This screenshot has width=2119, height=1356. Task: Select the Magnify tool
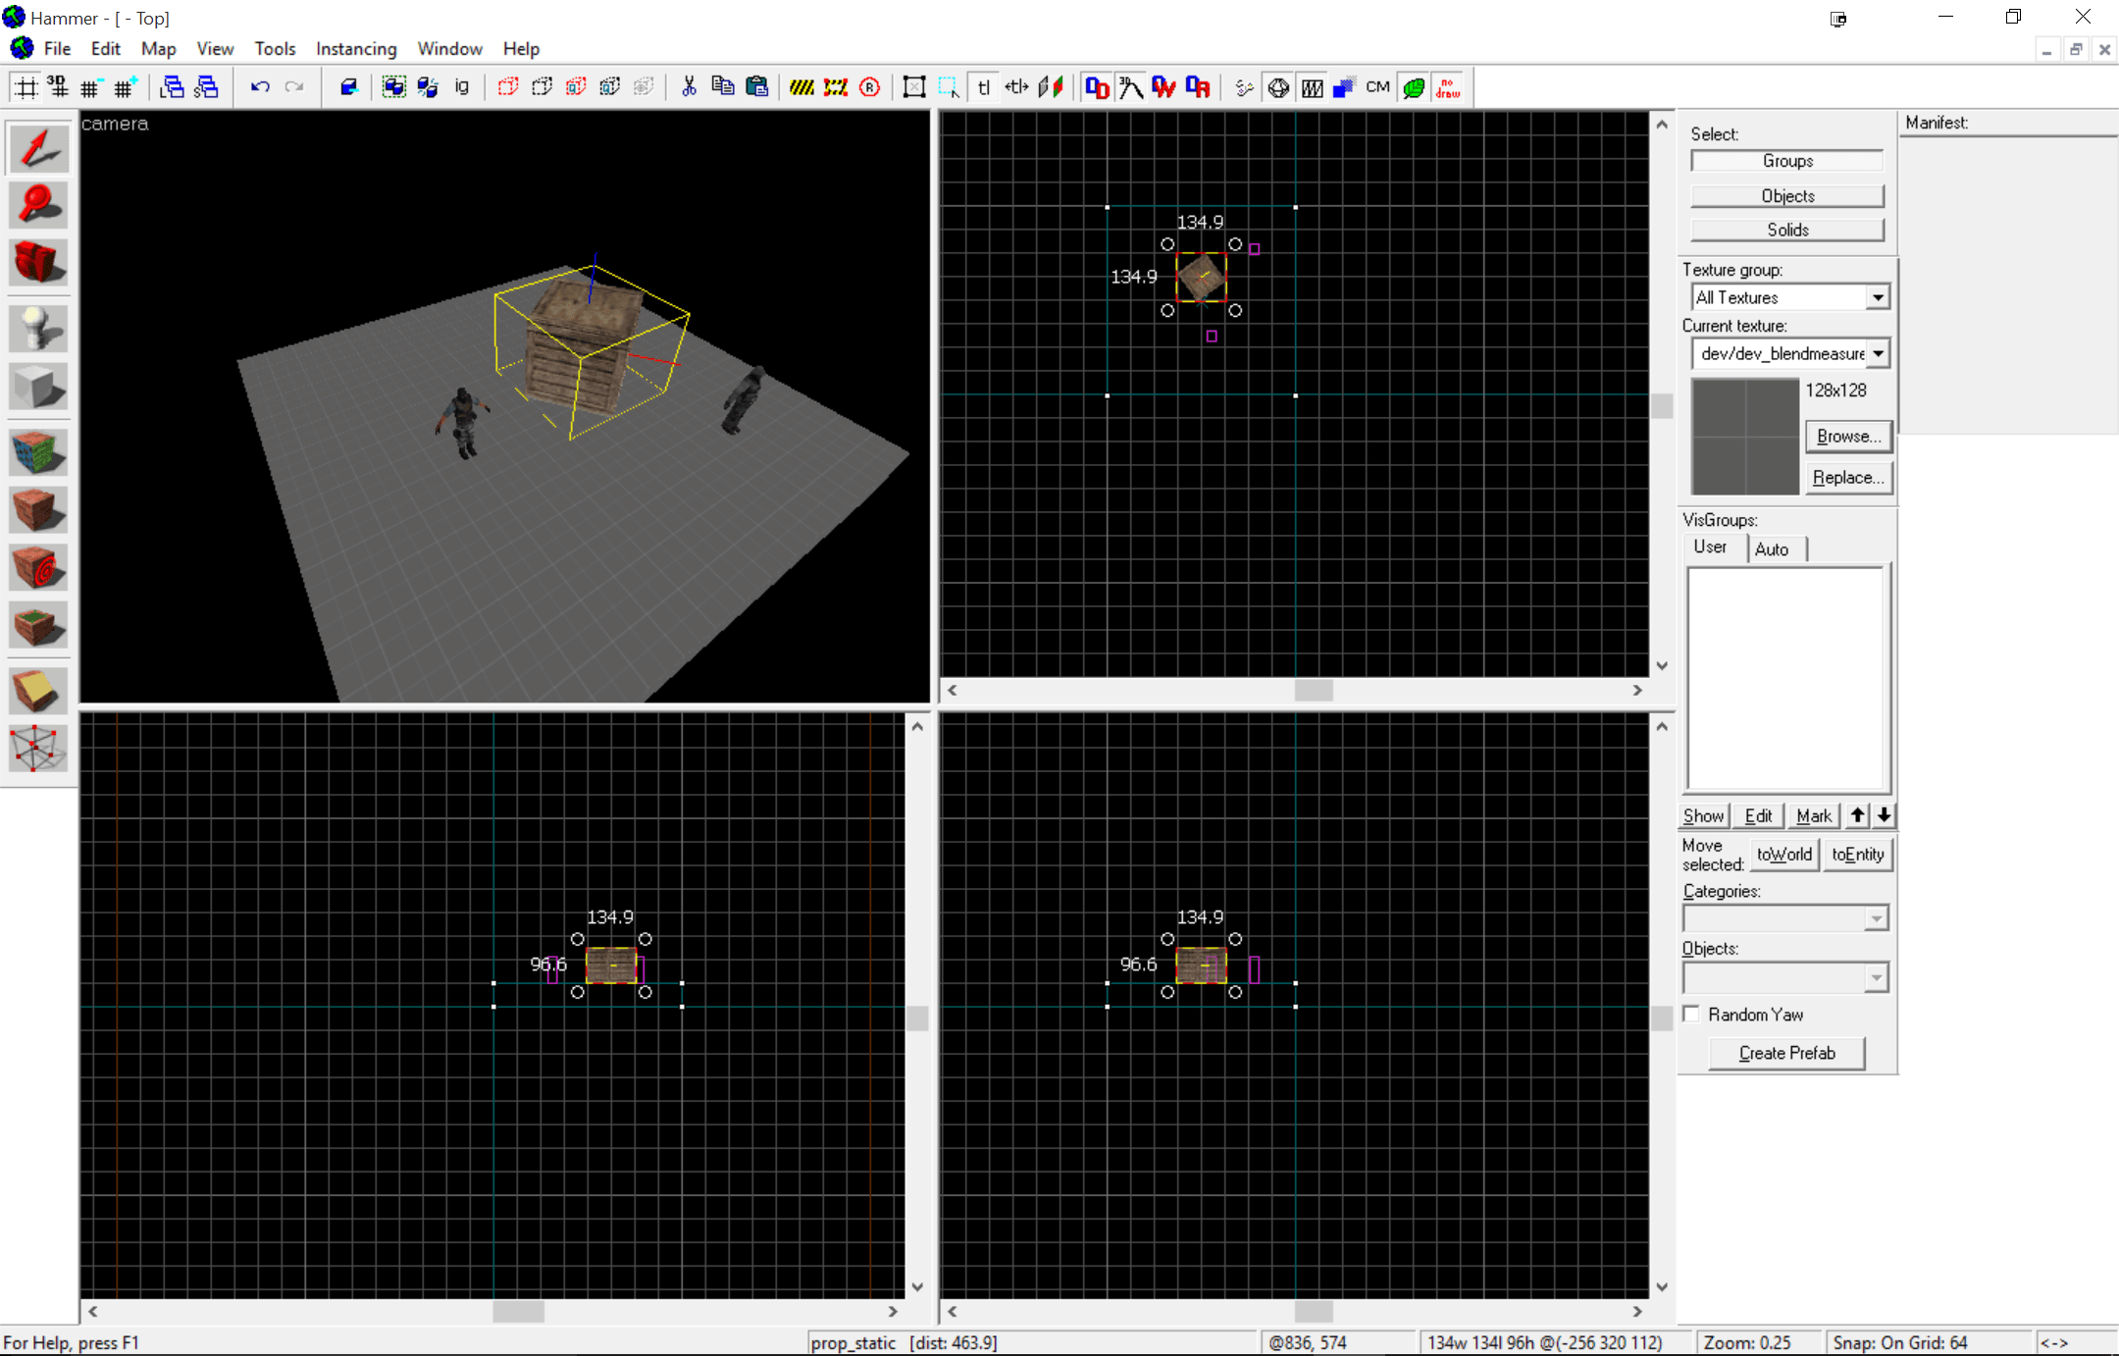point(38,205)
